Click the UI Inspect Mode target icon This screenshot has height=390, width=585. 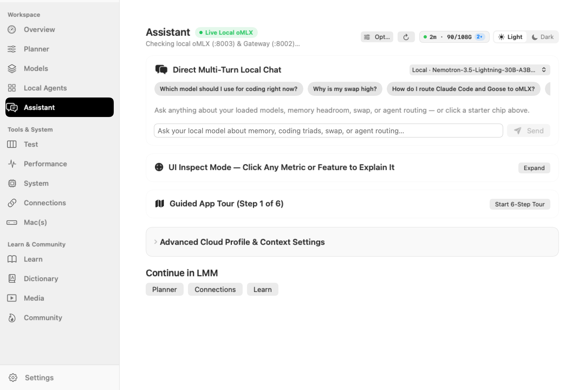tap(159, 167)
